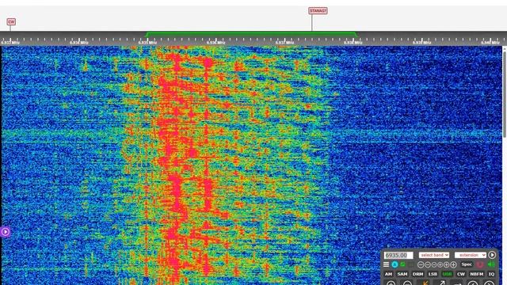Image resolution: width=507 pixels, height=285 pixels.
Task: Open the extension dropdown
Action: click(x=471, y=255)
